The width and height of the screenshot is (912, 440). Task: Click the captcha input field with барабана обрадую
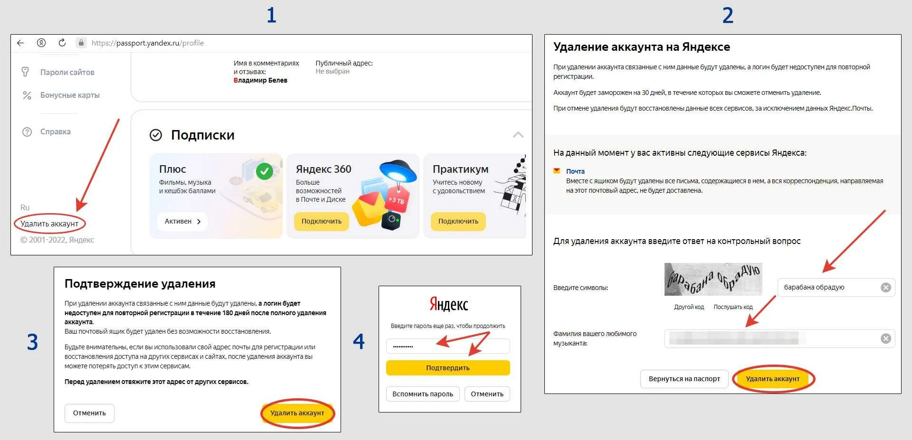point(836,287)
